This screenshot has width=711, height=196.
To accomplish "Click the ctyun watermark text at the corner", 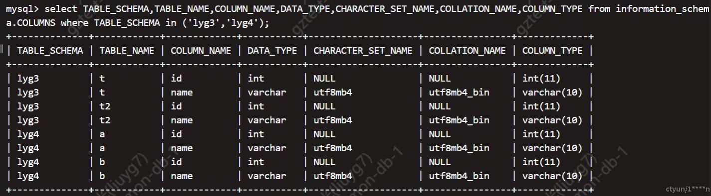I will tap(687, 189).
